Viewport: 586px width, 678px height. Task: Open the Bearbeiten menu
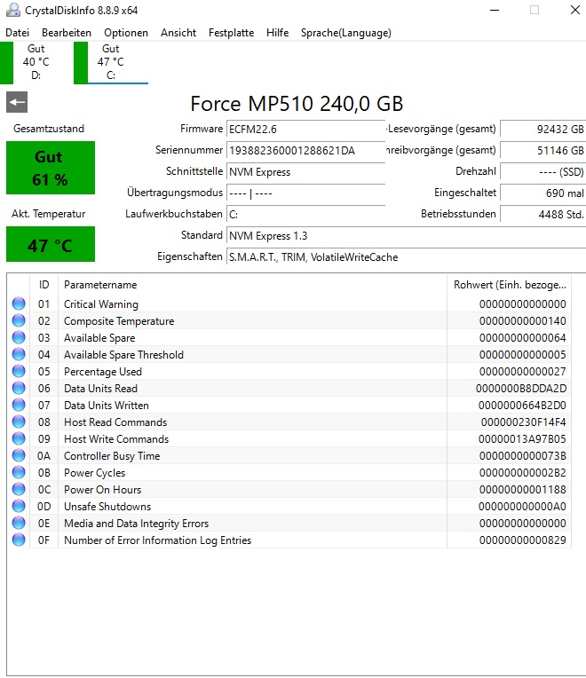(67, 33)
